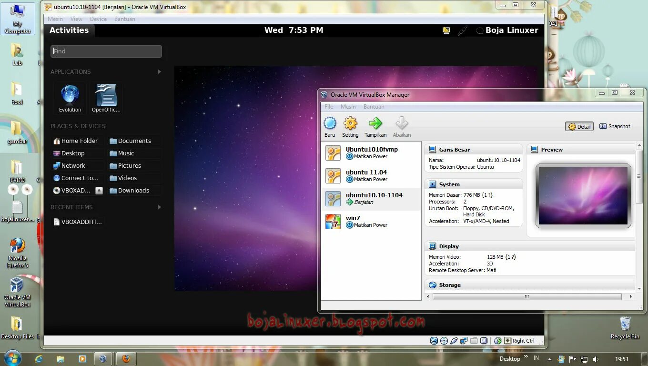Open Bantuan menu in the VM window
Screen dimensions: 648x366
pos(125,19)
